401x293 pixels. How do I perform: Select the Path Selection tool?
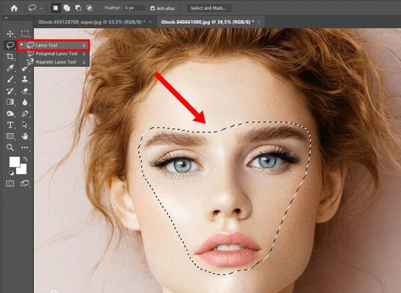[25, 125]
